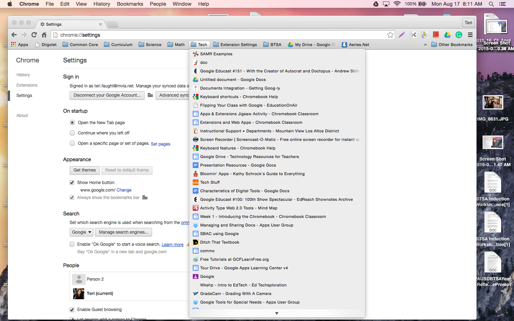
Task: Click the red bookmark extension icon
Action: pos(436,35)
